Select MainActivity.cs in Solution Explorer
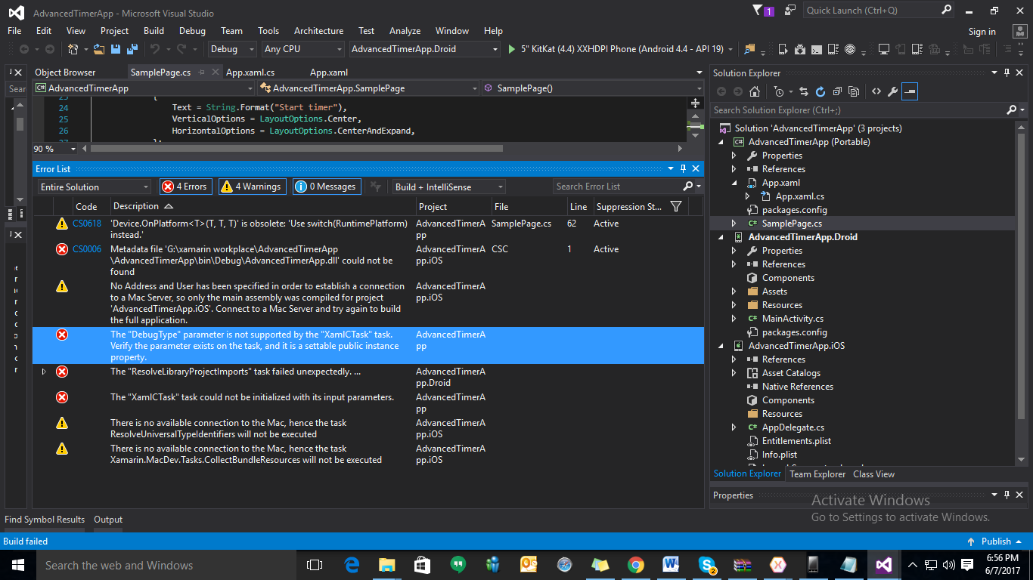Viewport: 1033px width, 580px height. pos(793,319)
